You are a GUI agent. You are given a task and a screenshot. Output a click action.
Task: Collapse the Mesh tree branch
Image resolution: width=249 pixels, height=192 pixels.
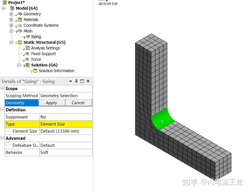pyautogui.click(x=11, y=31)
